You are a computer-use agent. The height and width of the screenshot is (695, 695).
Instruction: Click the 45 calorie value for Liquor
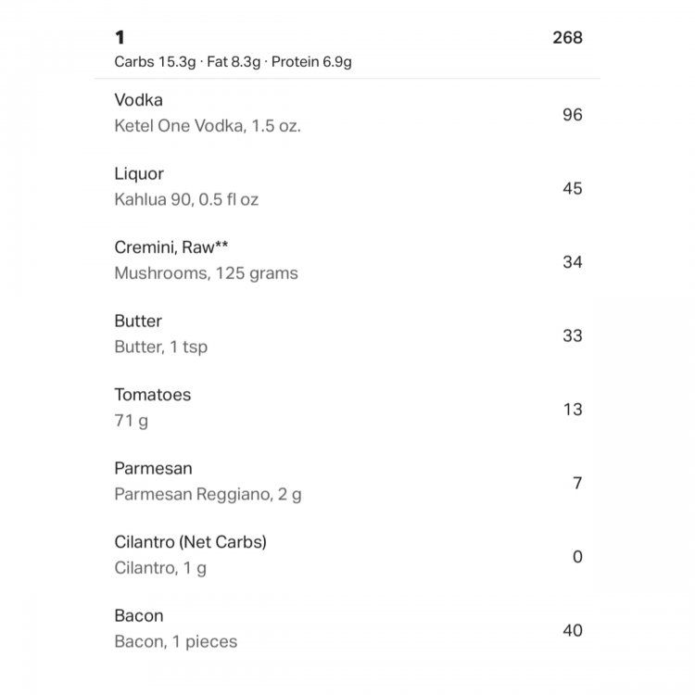coord(573,188)
